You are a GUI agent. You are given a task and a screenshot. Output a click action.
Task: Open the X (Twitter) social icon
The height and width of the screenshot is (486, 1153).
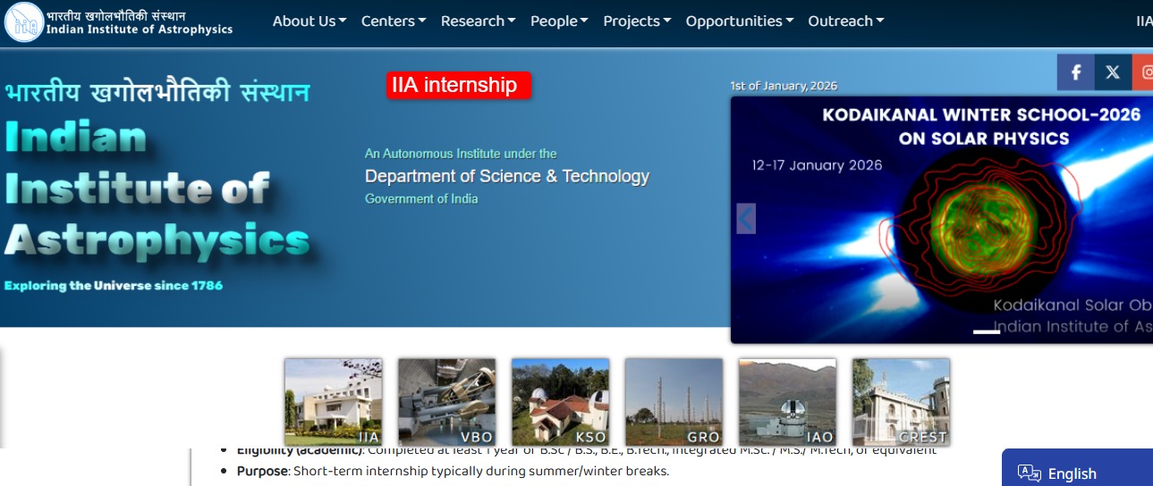[1113, 72]
